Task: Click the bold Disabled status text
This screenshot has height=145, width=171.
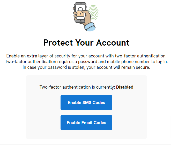Action: pos(125,87)
